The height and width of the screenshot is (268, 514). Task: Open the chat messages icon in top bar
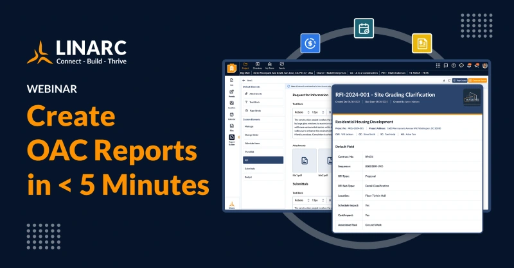click(x=446, y=65)
